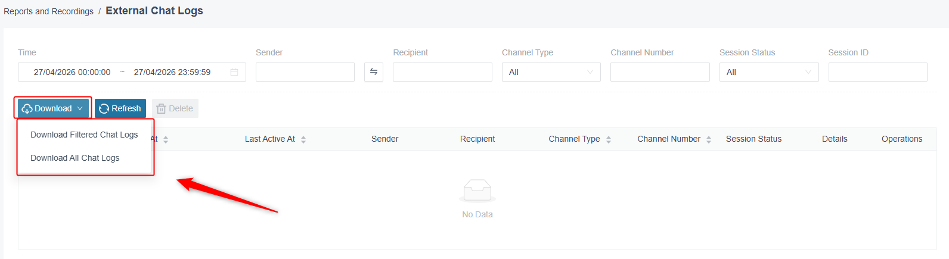Open the Session Status dropdown

tap(769, 72)
